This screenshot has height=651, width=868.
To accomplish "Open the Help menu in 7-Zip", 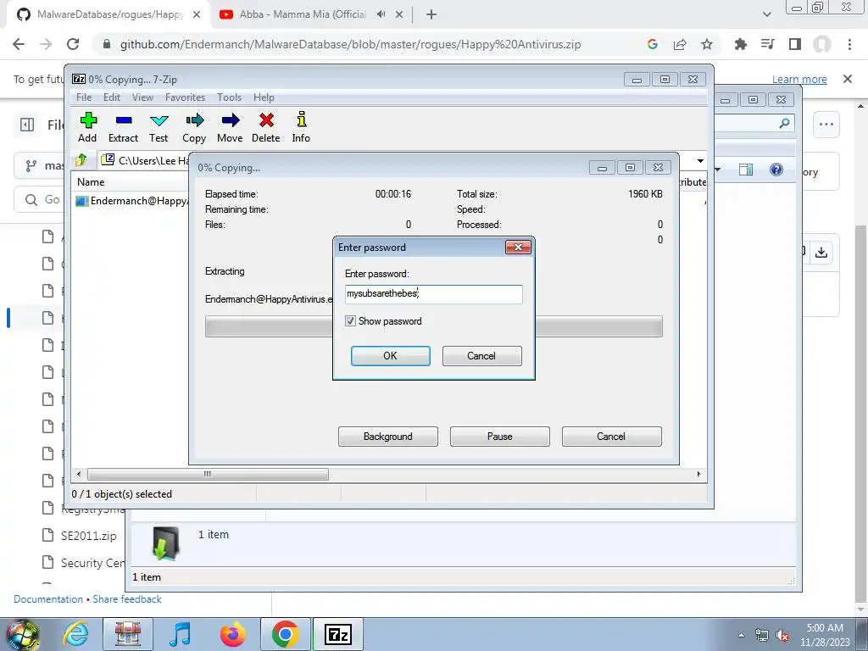I will [264, 97].
